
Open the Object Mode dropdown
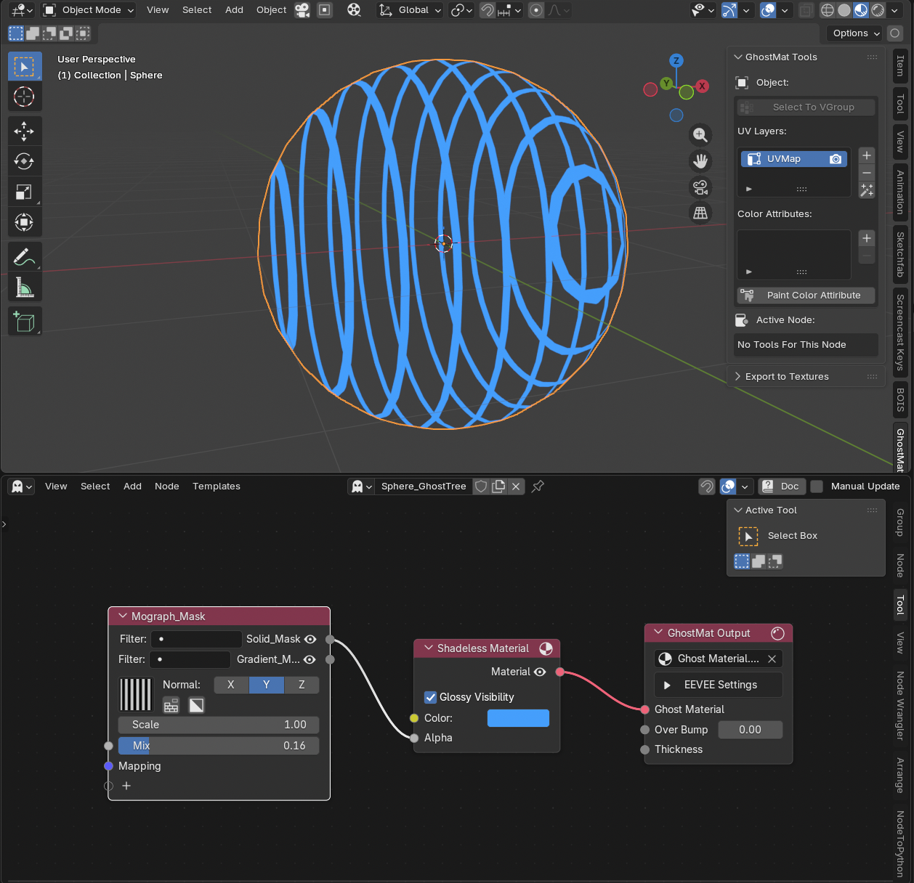point(89,10)
